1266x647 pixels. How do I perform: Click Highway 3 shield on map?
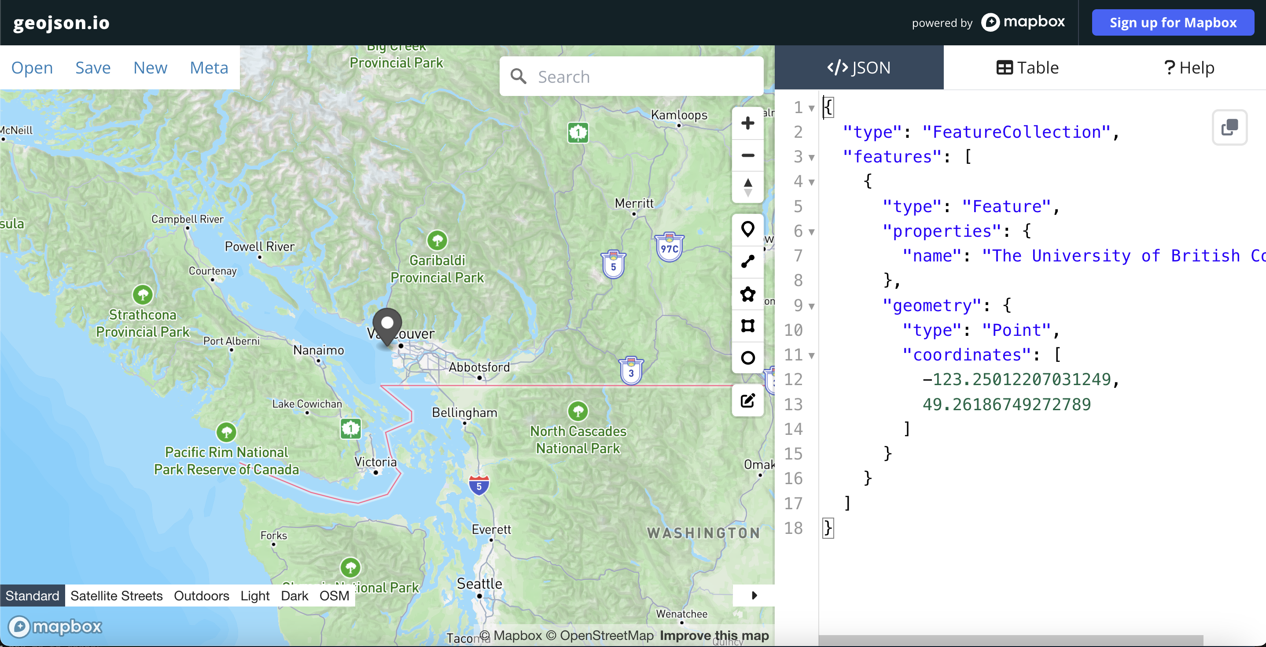(631, 371)
